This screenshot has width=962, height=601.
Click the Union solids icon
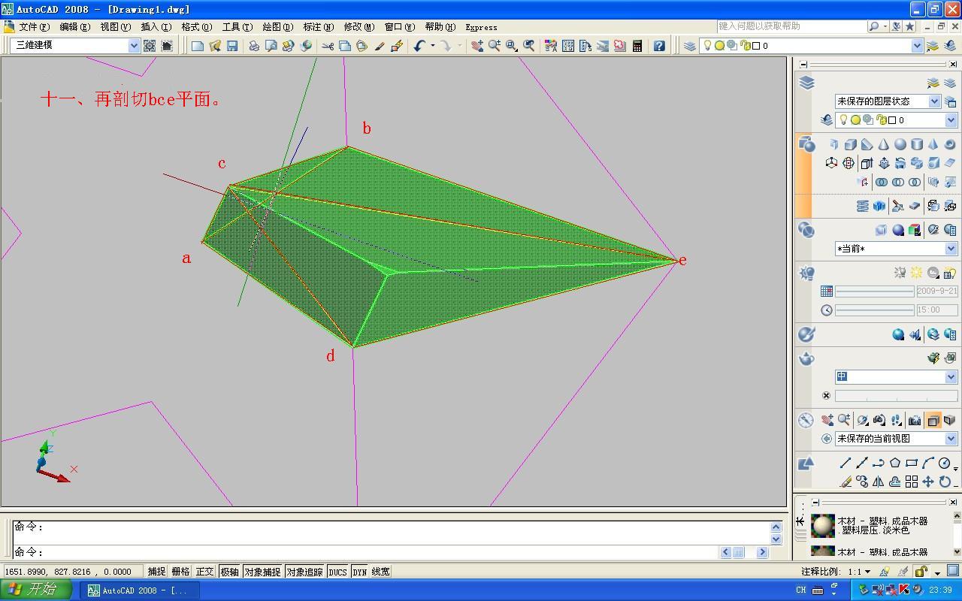pos(882,182)
